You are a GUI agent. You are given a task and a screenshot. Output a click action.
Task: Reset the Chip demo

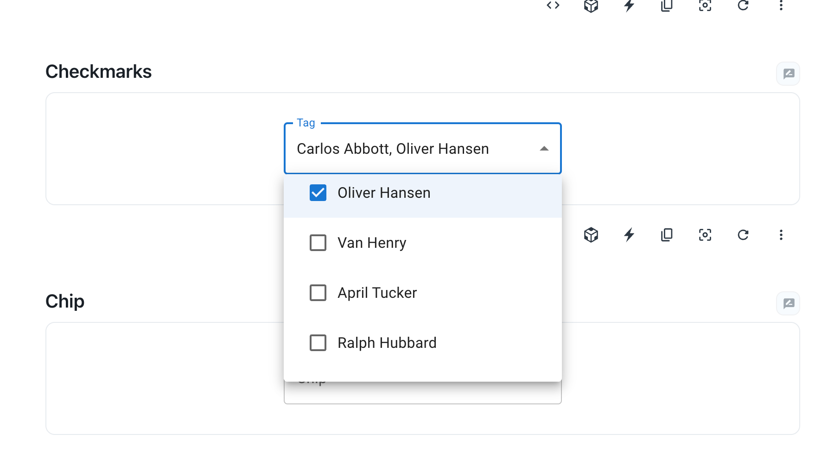tap(743, 235)
